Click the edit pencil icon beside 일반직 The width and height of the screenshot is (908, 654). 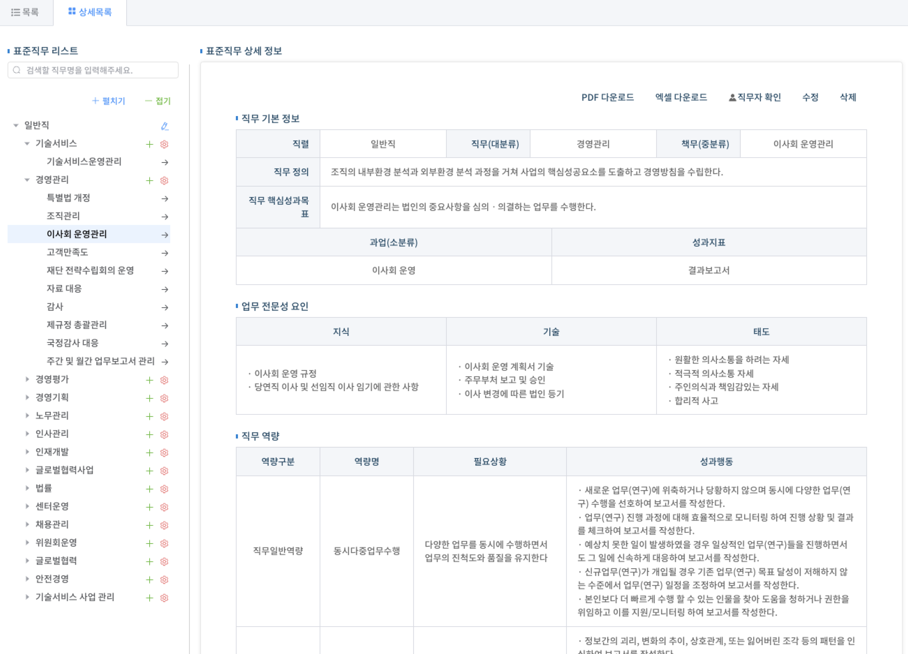click(164, 126)
